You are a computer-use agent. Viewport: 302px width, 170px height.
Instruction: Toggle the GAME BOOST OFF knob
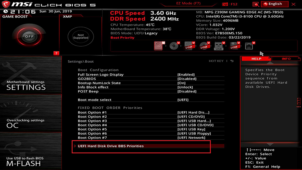(x=29, y=36)
